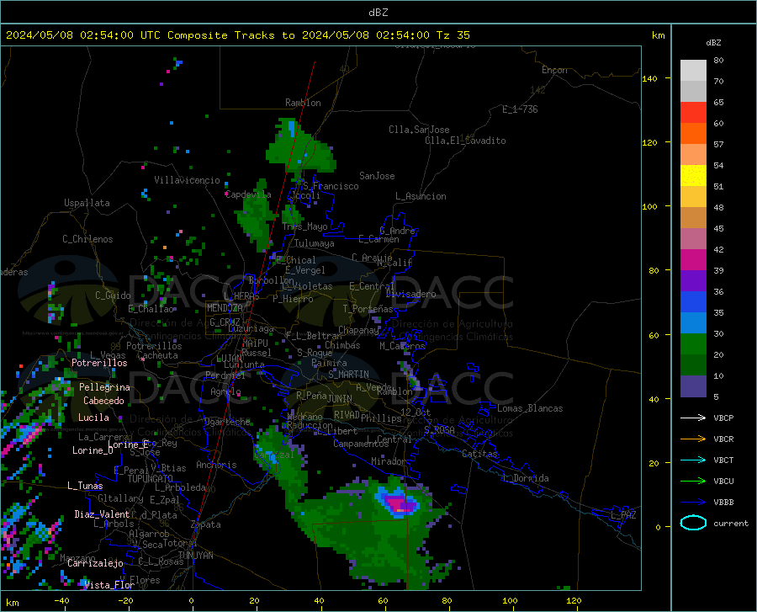The width and height of the screenshot is (757, 612).
Task: Click the JUNIN map label
Action: click(340, 399)
